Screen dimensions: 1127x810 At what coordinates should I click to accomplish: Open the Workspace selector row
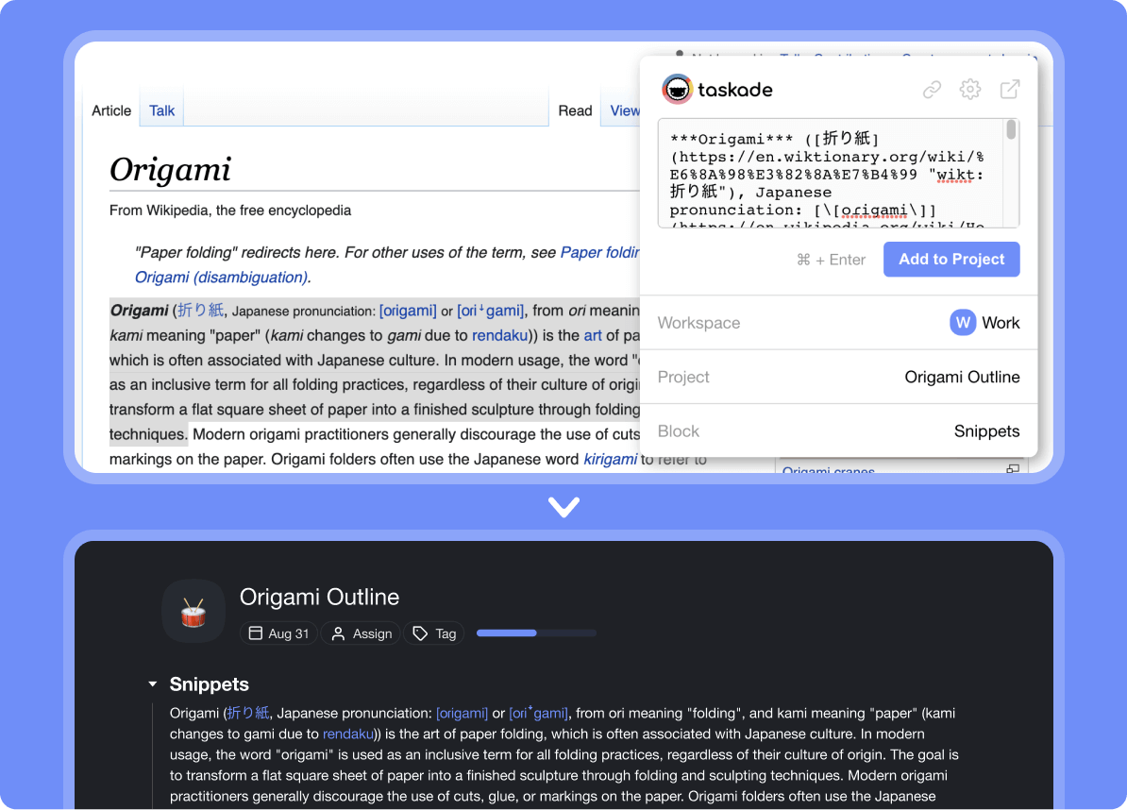point(838,323)
